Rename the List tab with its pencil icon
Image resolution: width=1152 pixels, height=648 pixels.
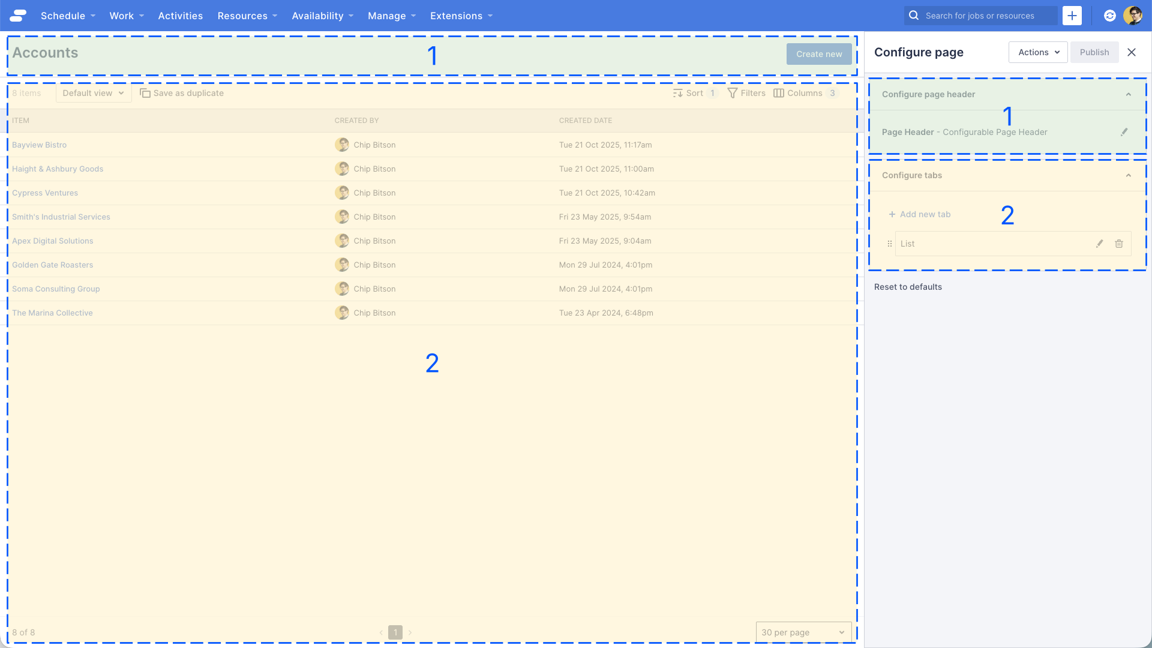[1099, 244]
